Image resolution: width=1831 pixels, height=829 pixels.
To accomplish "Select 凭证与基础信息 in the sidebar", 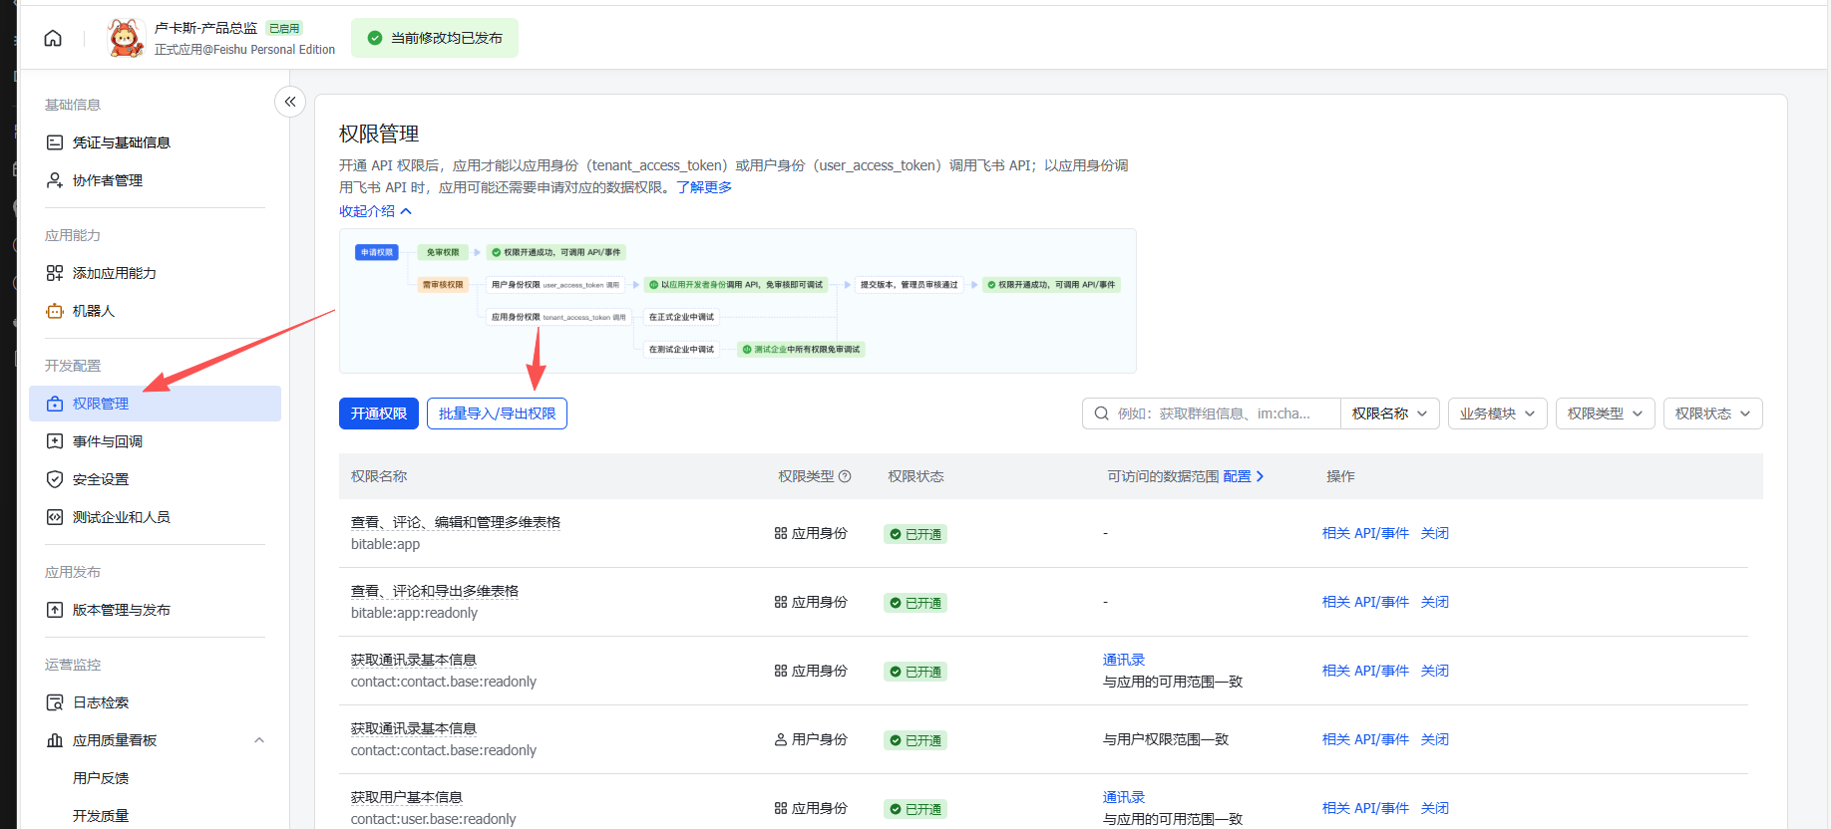I will 121,142.
